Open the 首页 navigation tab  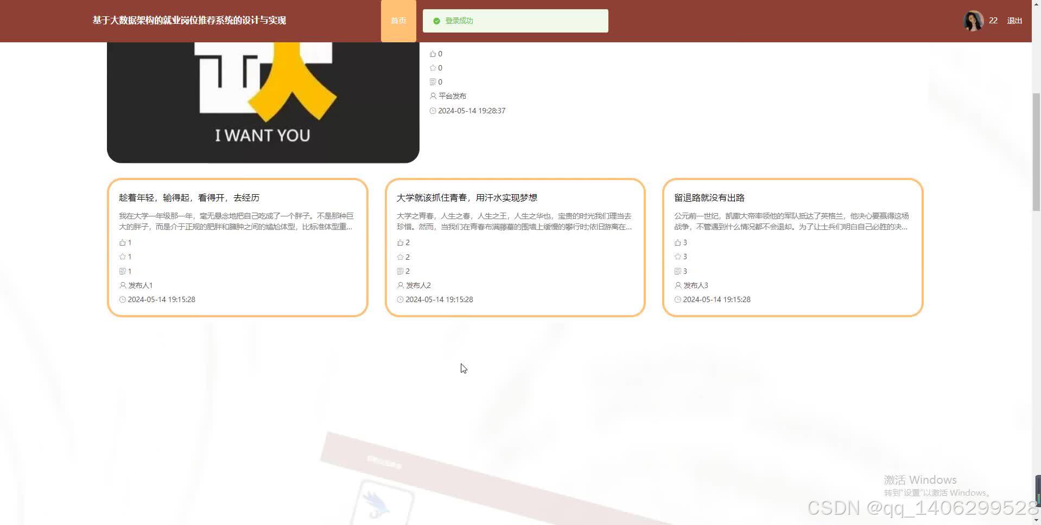[398, 21]
